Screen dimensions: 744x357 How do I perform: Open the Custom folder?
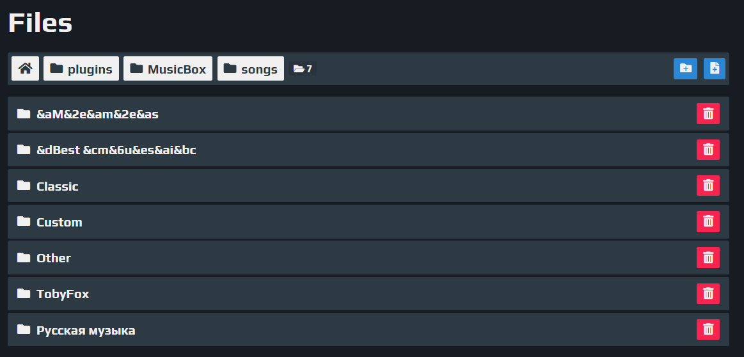pyautogui.click(x=368, y=222)
